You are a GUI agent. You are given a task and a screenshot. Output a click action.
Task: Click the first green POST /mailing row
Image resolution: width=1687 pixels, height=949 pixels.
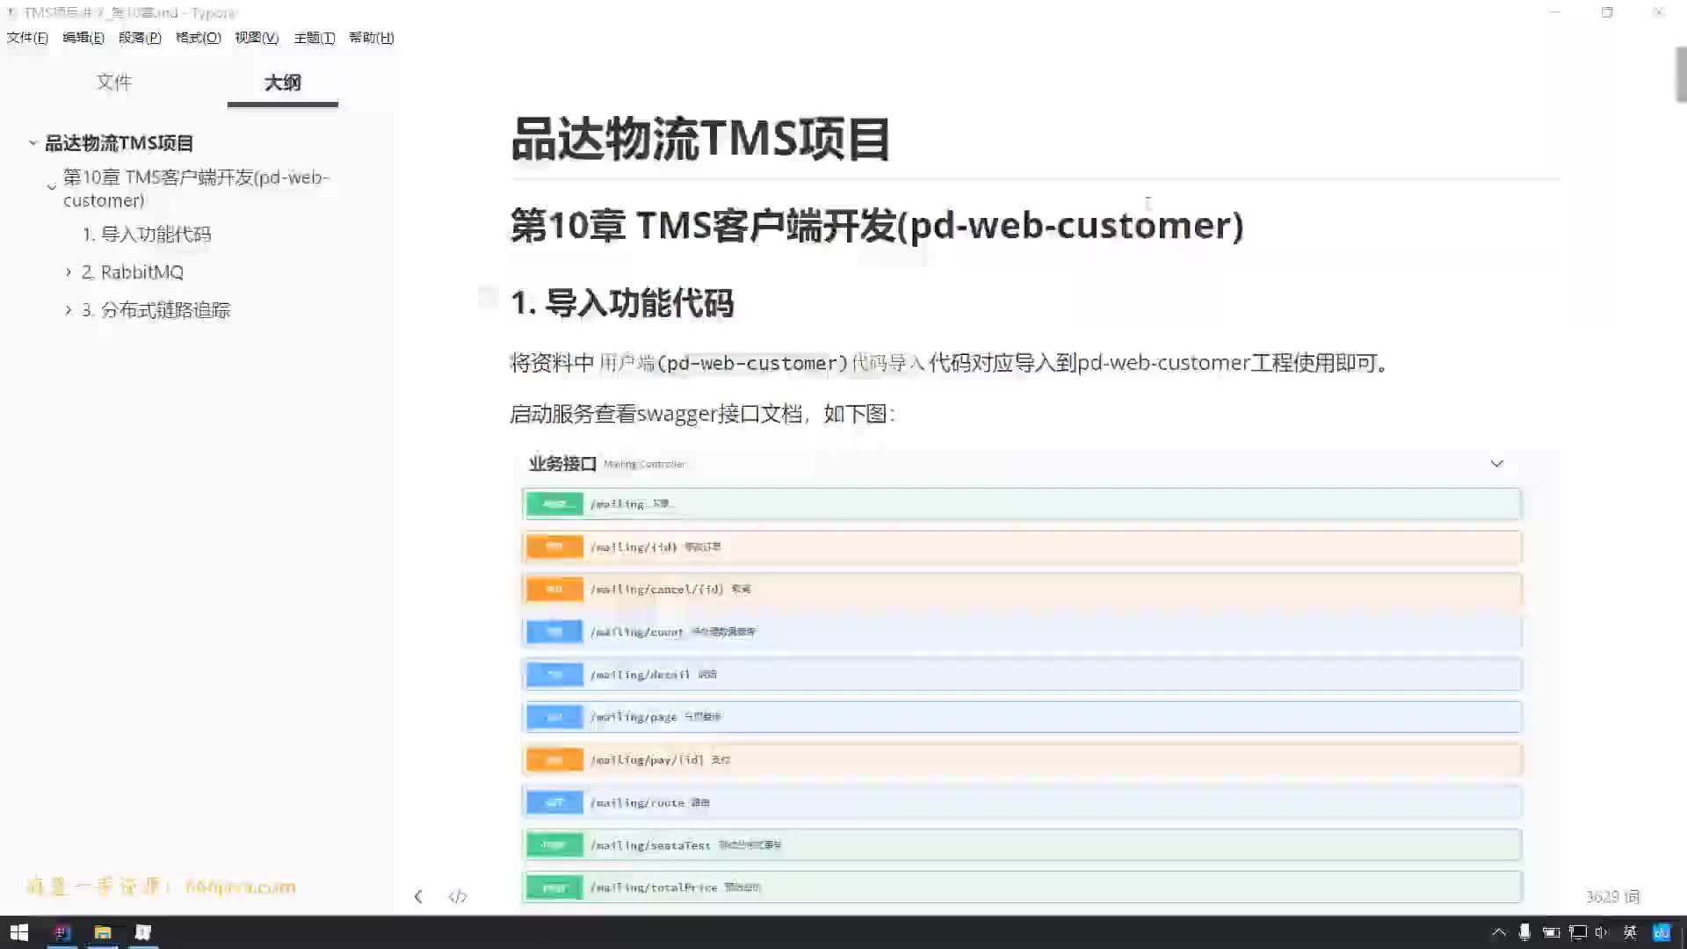click(1021, 503)
